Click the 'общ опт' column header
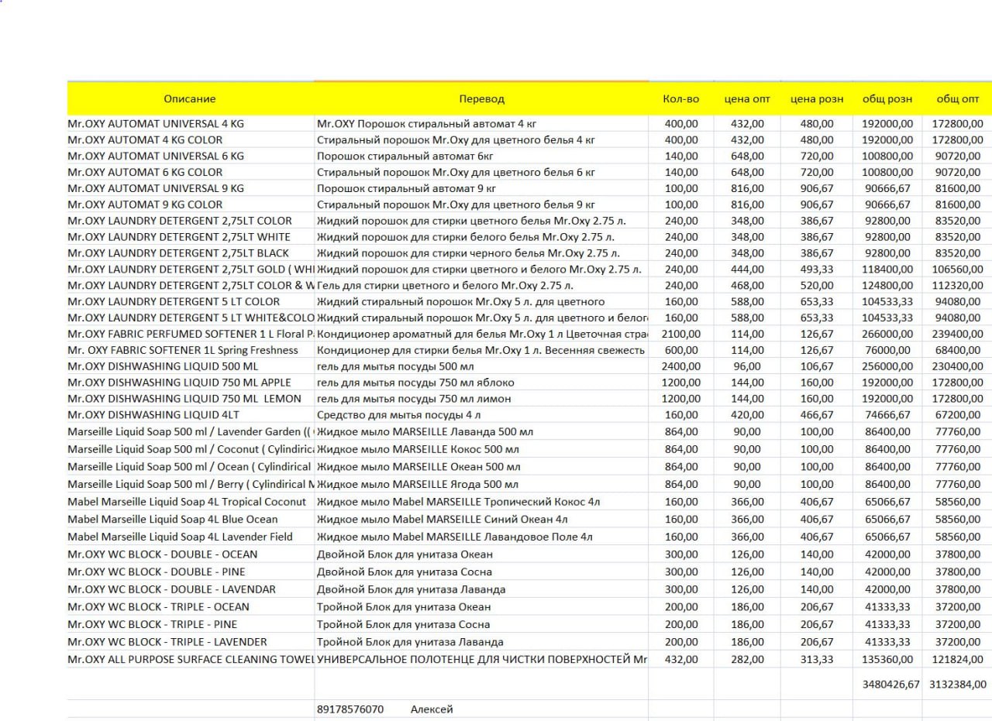This screenshot has height=721, width=992. tap(958, 99)
